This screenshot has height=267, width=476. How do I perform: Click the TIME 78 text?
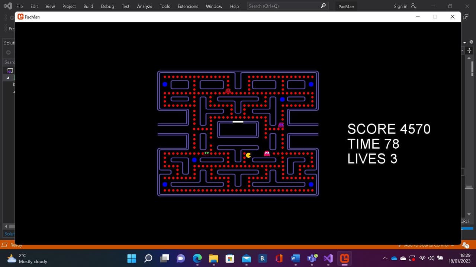[373, 144]
